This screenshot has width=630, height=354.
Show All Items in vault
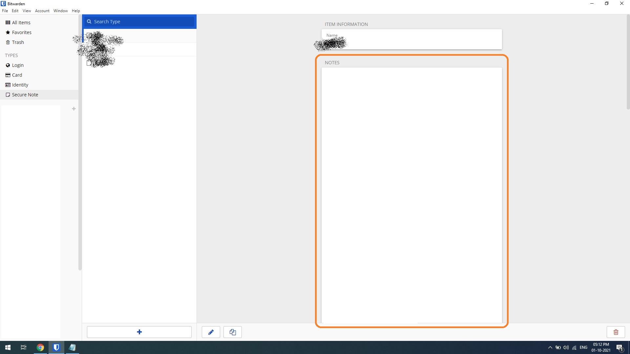pyautogui.click(x=39, y=23)
